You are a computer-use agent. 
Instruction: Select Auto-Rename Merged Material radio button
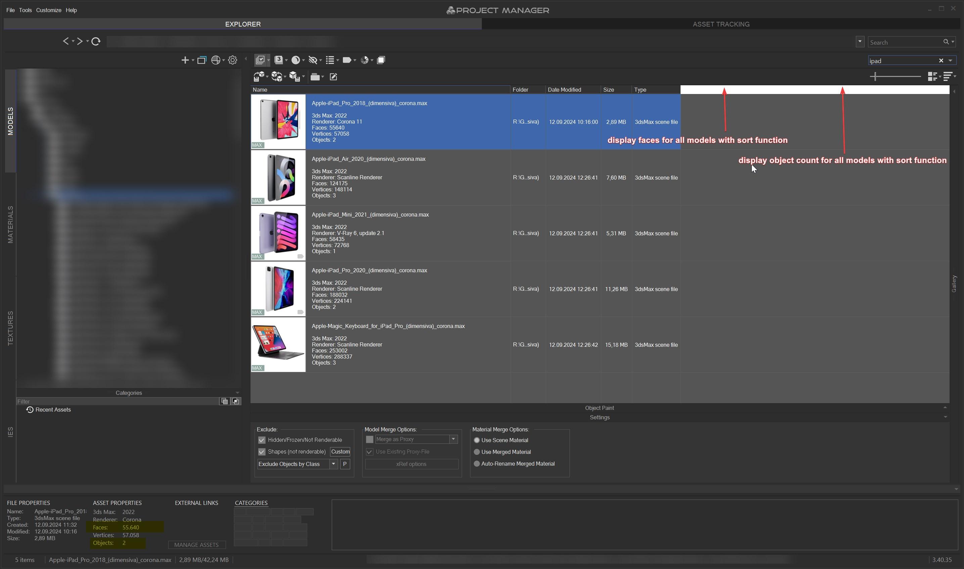(x=477, y=464)
